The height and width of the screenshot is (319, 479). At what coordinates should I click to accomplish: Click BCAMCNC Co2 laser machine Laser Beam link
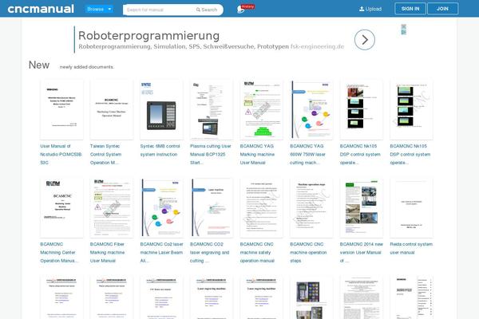tap(161, 253)
